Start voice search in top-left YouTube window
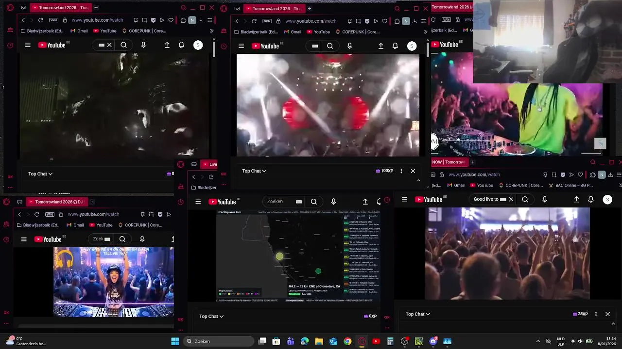622x349 pixels. 143,45
